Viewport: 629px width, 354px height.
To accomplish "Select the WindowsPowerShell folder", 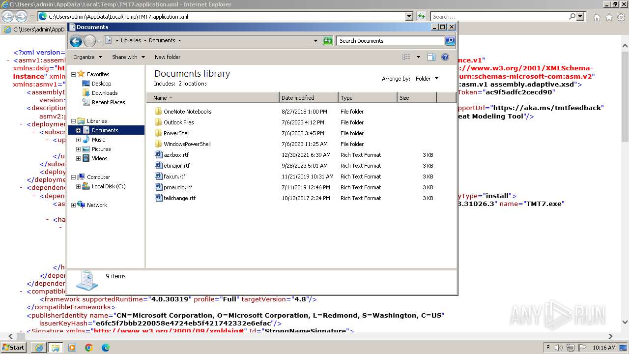I will tap(187, 144).
